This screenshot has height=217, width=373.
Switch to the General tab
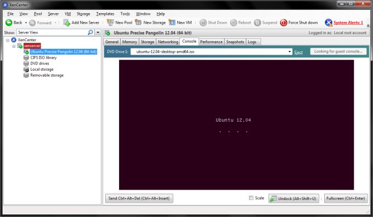112,42
